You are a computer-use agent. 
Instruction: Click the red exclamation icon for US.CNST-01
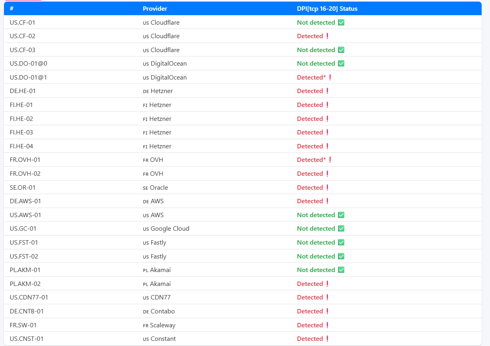pyautogui.click(x=327, y=339)
